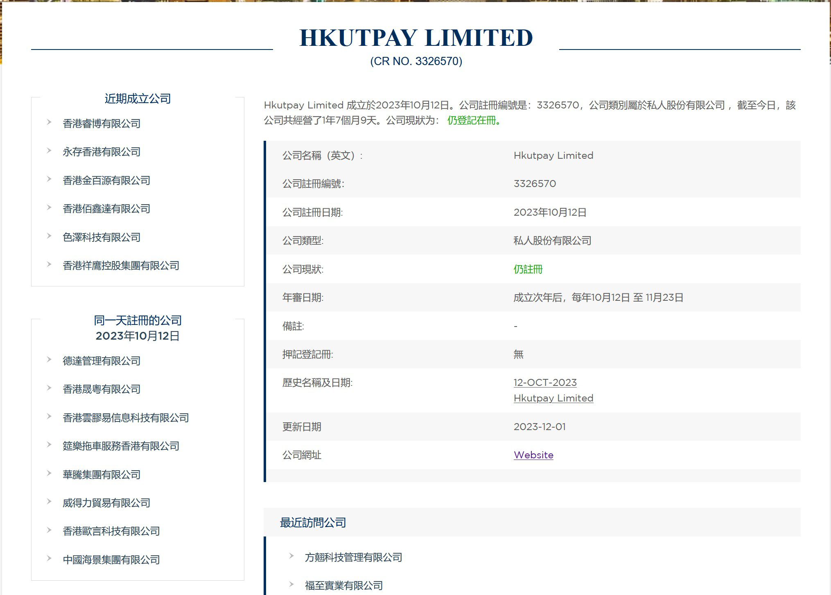Click the 公司現狀 row label
The width and height of the screenshot is (831, 595).
(303, 269)
